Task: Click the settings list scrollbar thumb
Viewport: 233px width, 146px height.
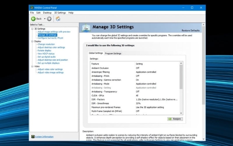Action: pyautogui.click(x=181, y=77)
